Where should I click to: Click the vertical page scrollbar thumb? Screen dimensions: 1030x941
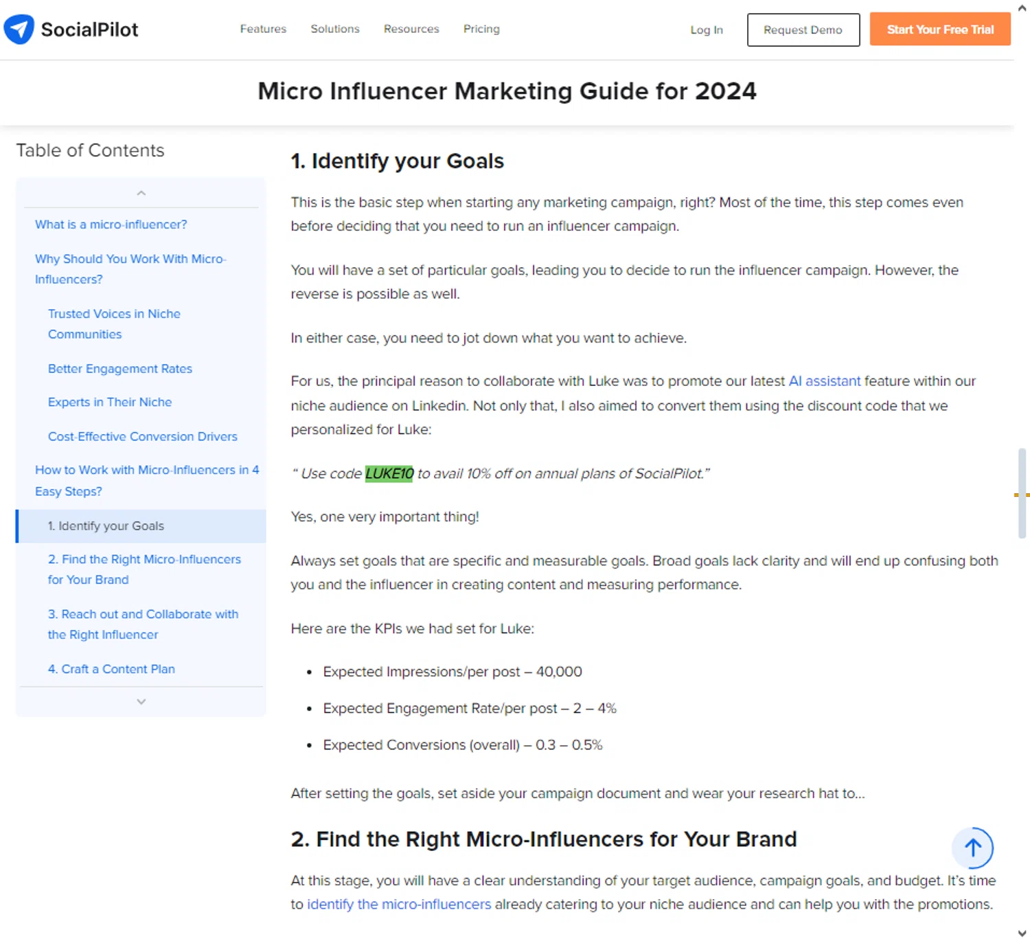point(1022,493)
